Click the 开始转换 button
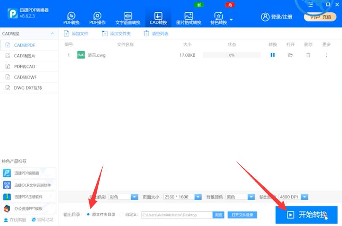 [x=306, y=215]
